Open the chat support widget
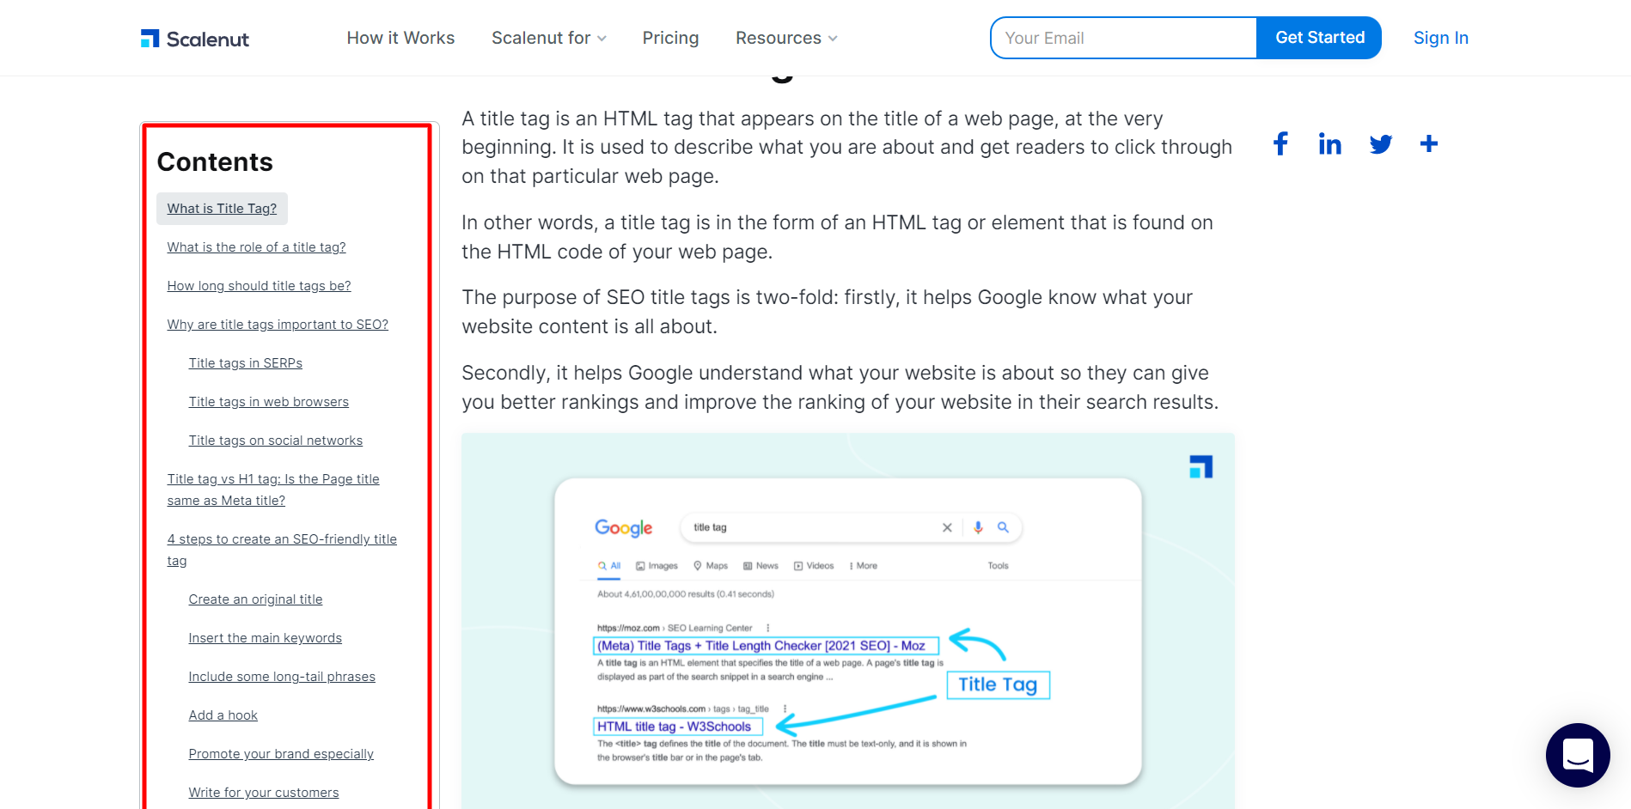 click(x=1578, y=755)
